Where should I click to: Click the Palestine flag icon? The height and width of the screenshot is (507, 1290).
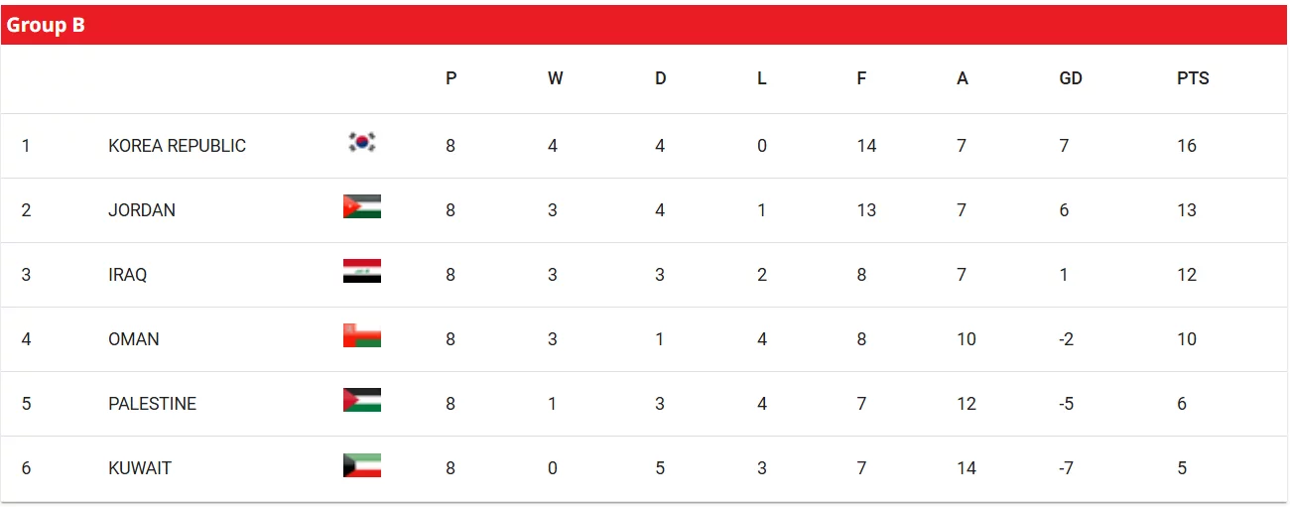click(362, 400)
